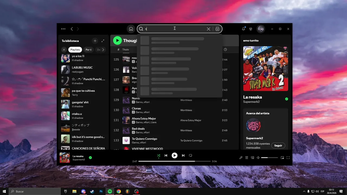Open the 'pa que te cultives' playlist
347x195 pixels.
(83, 93)
